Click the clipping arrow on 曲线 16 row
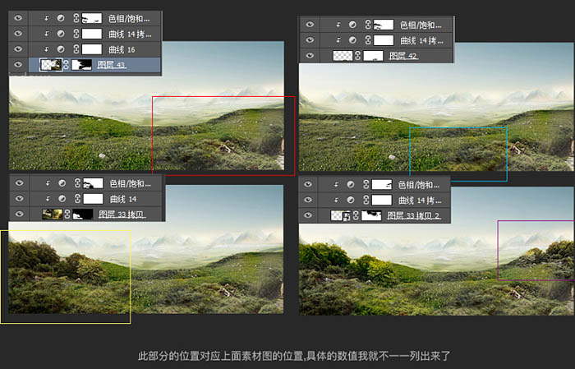575x369 pixels. click(47, 49)
